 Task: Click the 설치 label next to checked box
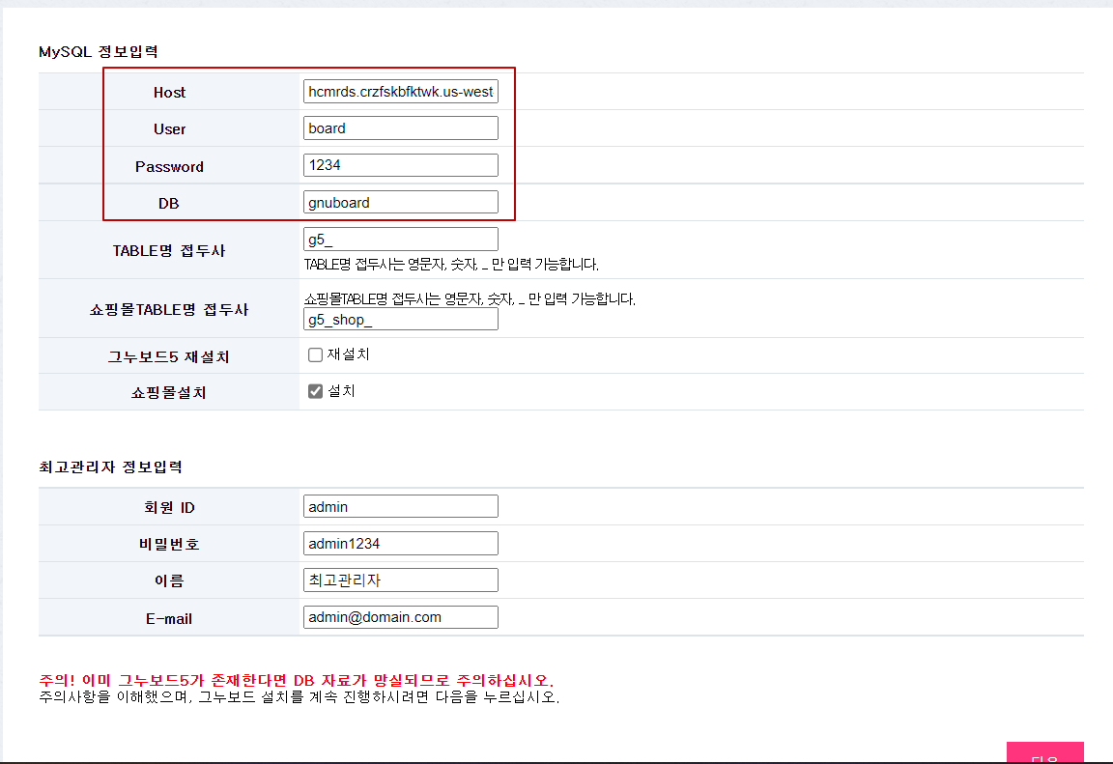[341, 391]
